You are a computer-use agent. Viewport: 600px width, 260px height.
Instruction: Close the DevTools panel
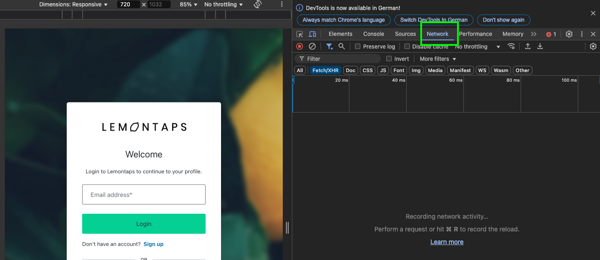(593, 34)
